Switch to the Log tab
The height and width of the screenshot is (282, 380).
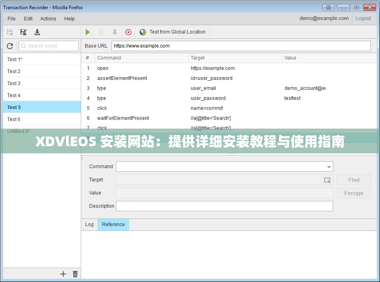tap(89, 224)
